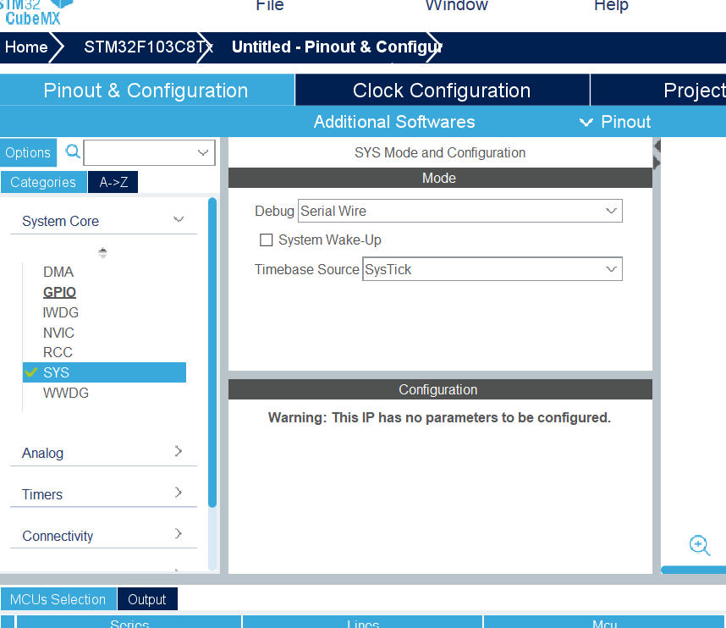Open the Output tab
This screenshot has height=628, width=726.
(x=147, y=599)
